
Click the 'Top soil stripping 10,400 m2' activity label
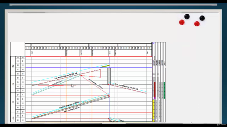[x=127, y=86]
